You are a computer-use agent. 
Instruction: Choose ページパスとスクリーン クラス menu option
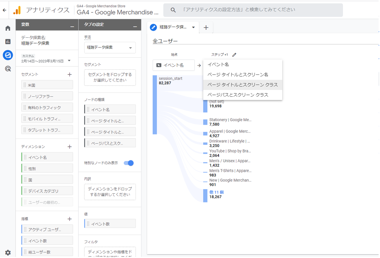point(243,95)
